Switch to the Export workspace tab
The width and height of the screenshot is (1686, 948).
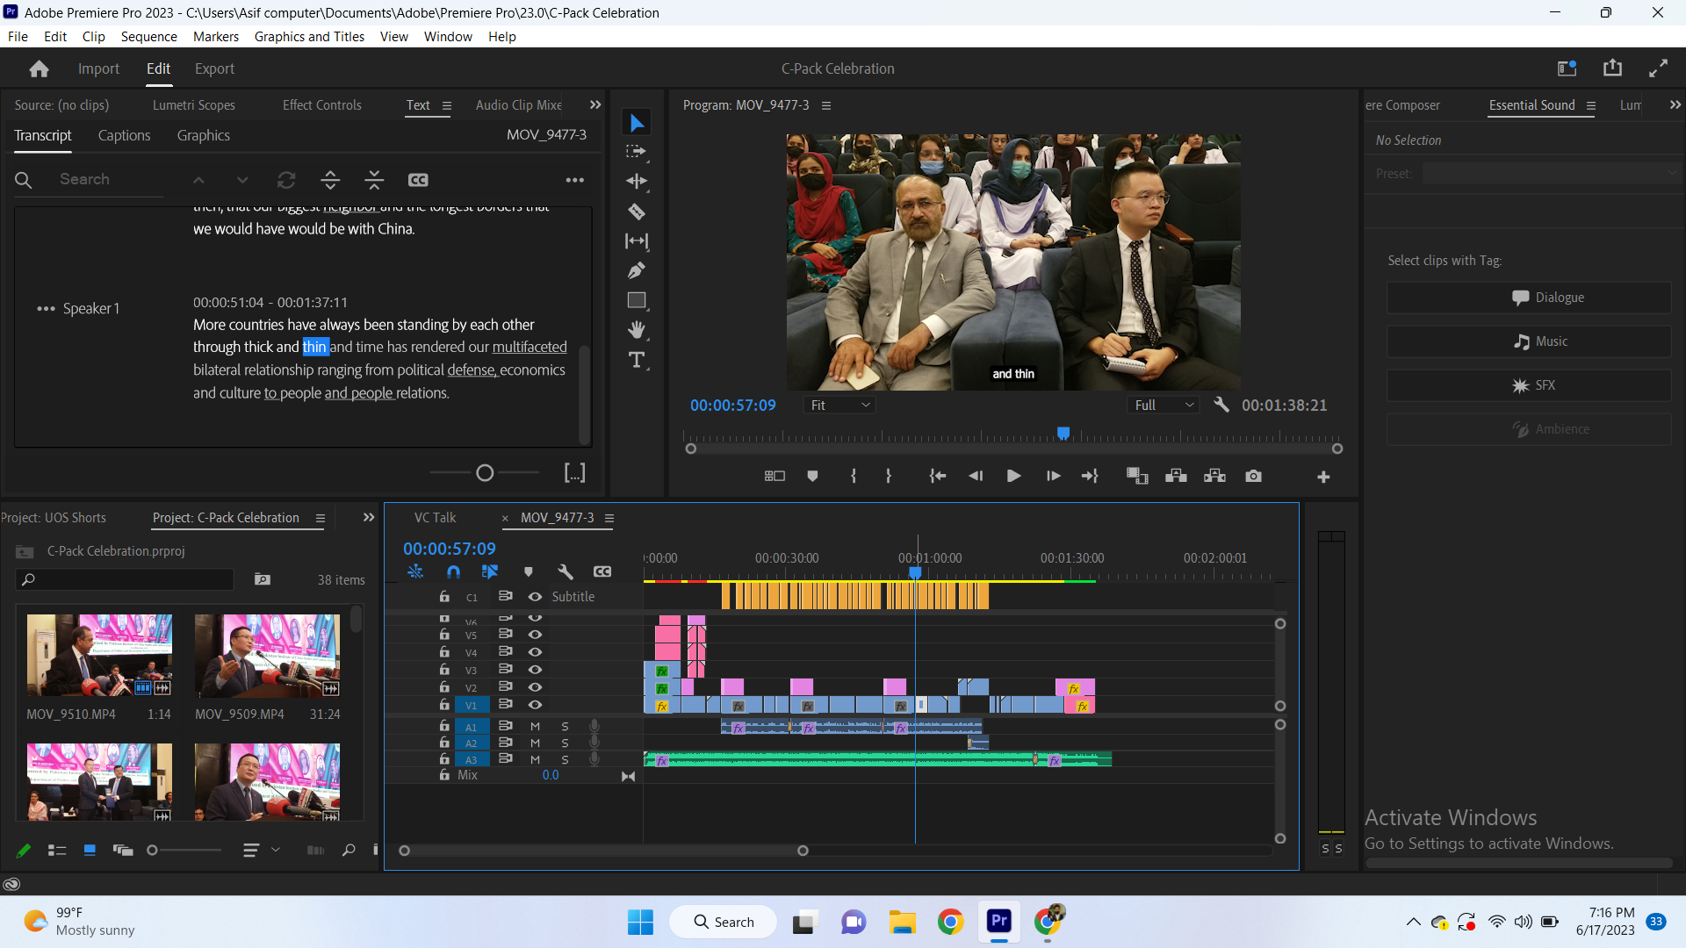click(x=214, y=68)
